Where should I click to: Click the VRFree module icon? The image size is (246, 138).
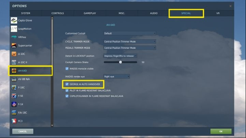(14, 37)
